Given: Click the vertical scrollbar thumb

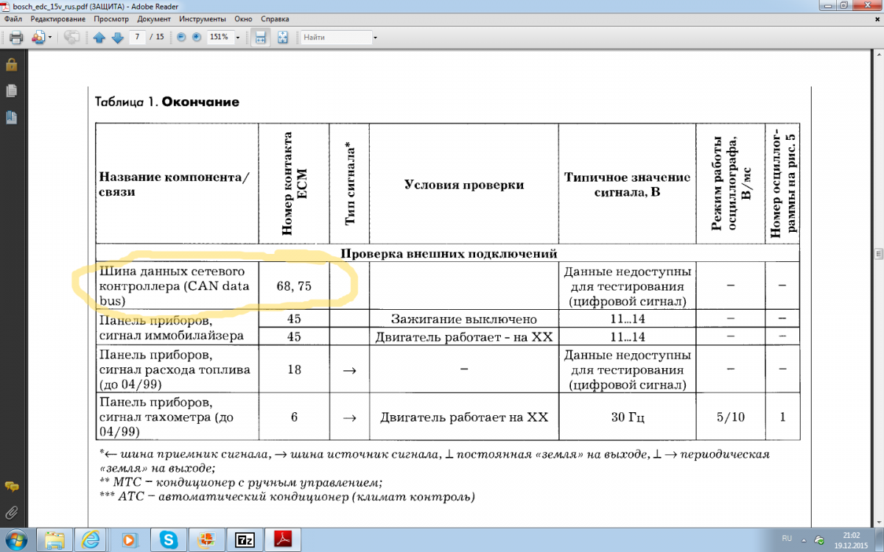Looking at the screenshot, I should (x=878, y=254).
